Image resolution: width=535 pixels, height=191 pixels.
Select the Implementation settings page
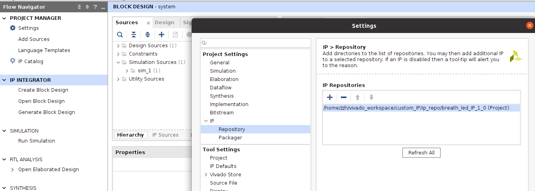[229, 104]
